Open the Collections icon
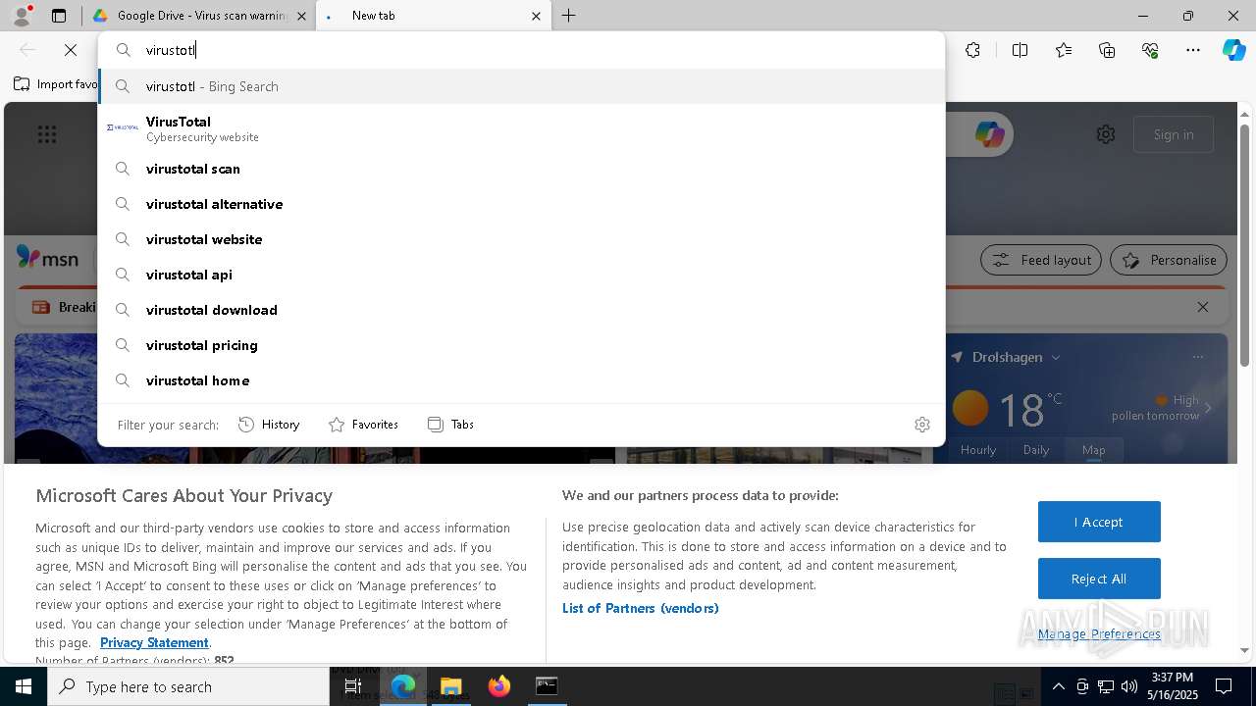 click(1107, 50)
